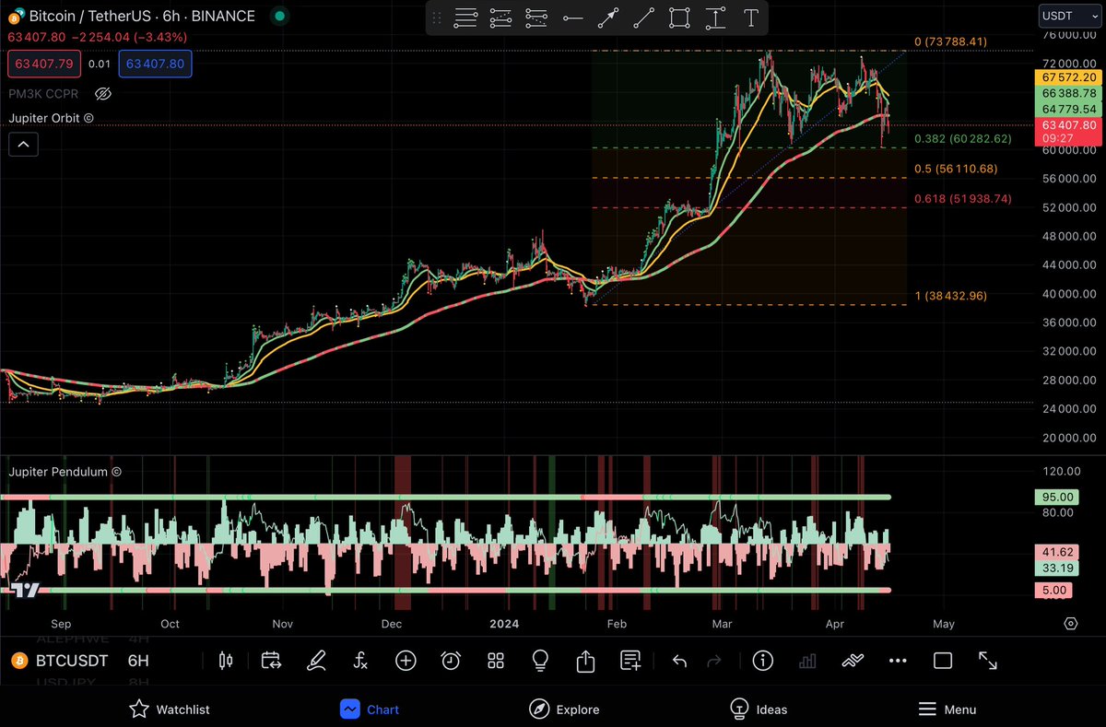Click the 1 (38432.96) Fib level label
The image size is (1106, 727).
click(x=950, y=296)
